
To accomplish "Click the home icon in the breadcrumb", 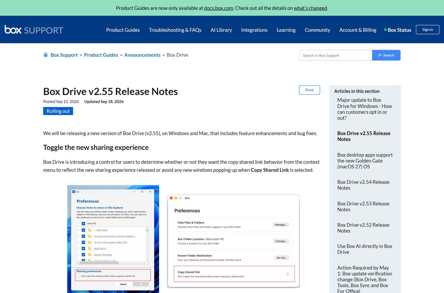I will [x=46, y=55].
